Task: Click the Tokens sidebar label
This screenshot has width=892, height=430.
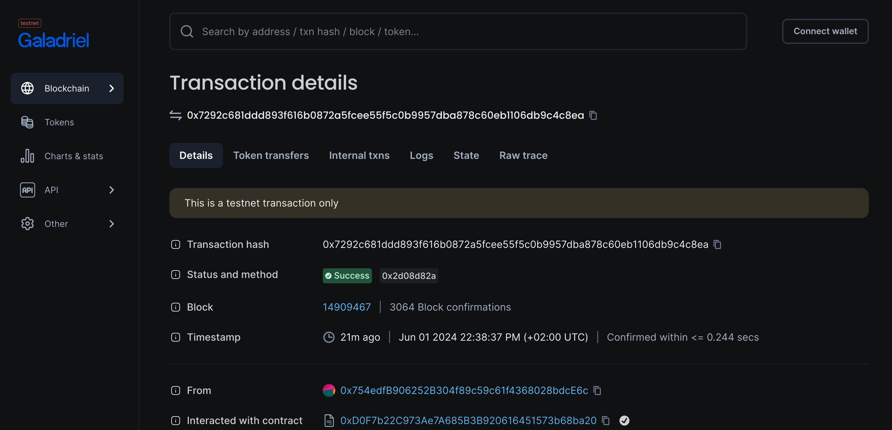Action: (59, 122)
